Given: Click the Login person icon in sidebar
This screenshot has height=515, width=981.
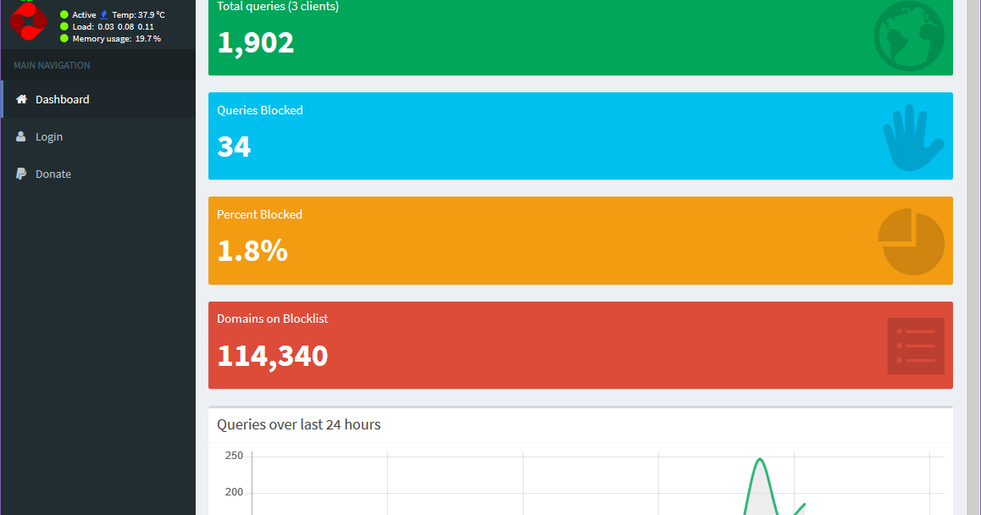Looking at the screenshot, I should point(20,136).
